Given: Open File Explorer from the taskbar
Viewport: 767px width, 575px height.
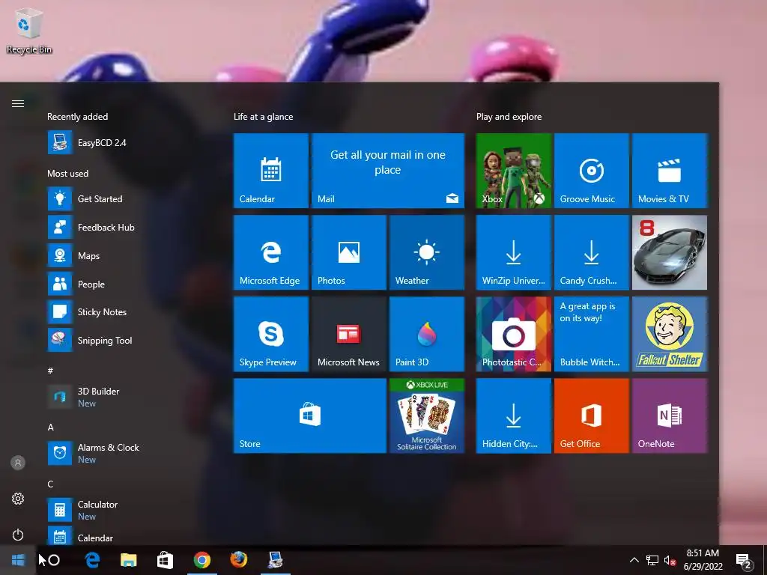Looking at the screenshot, I should (x=129, y=560).
